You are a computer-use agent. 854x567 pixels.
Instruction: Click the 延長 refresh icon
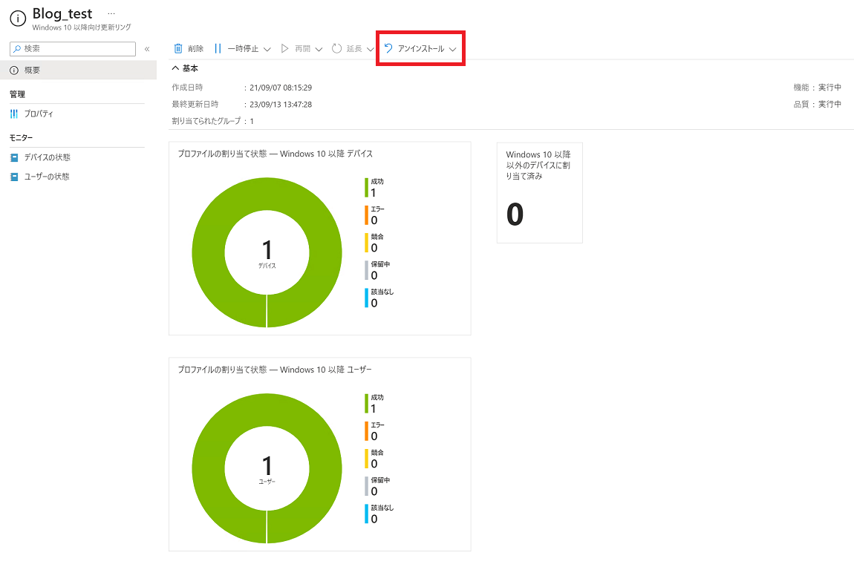tap(336, 49)
